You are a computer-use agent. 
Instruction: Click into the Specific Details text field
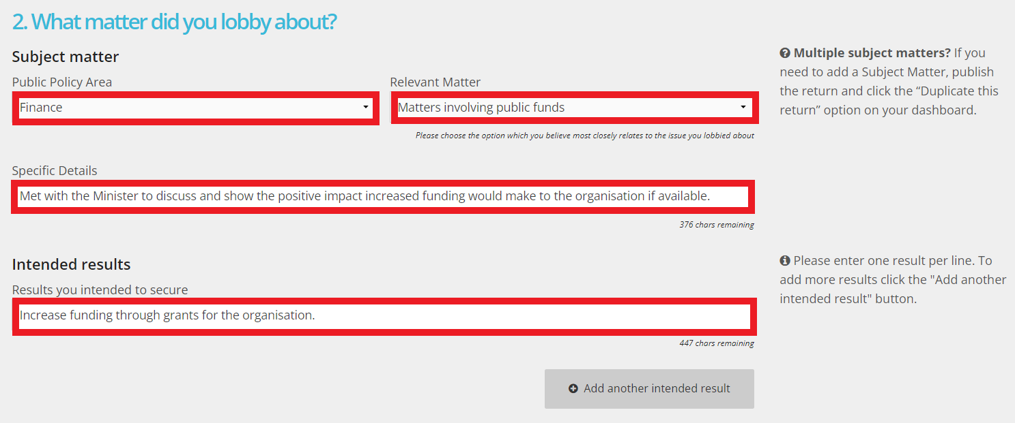(x=382, y=197)
